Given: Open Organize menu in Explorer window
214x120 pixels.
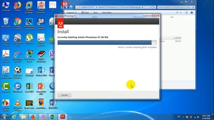Looking at the screenshot, I should [72, 13].
